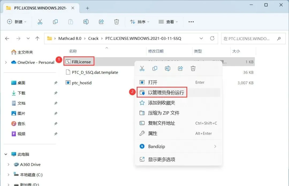Select the PTC_D_SSQ.dat.template file name
This screenshot has width=289, height=186.
point(95,72)
